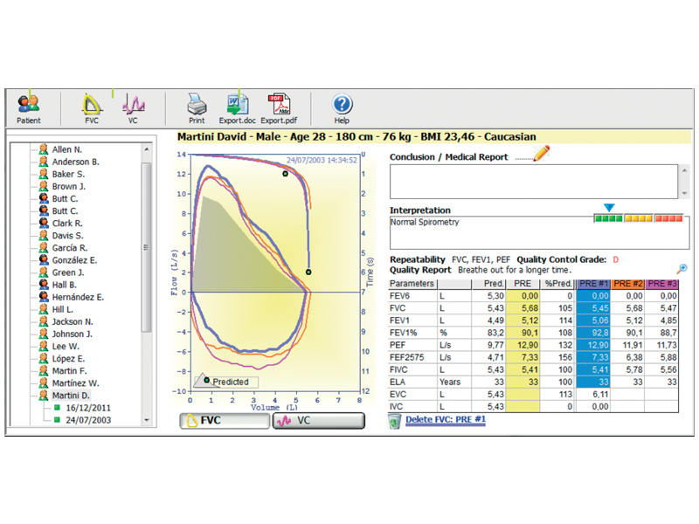Click inside the Conclusion report text box

pos(533,182)
